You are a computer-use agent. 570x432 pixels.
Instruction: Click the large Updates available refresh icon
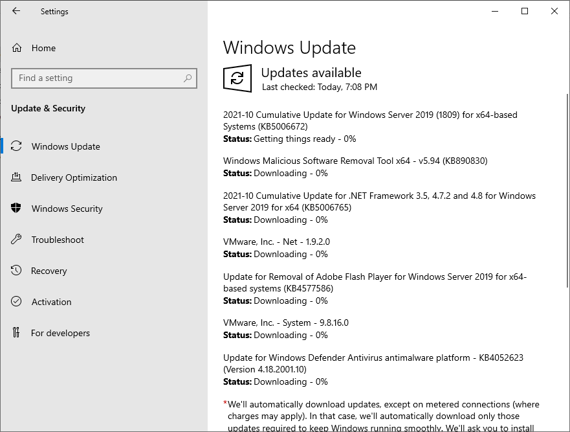(x=237, y=78)
